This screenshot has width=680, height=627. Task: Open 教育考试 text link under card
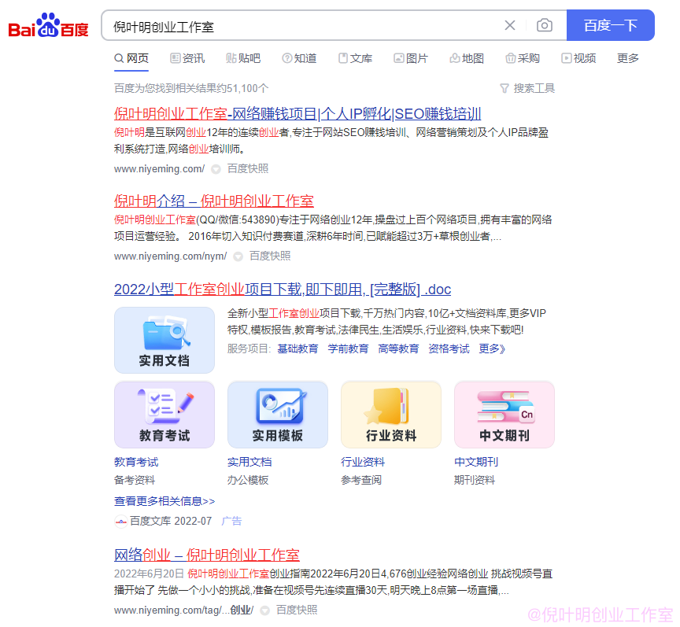tap(136, 463)
